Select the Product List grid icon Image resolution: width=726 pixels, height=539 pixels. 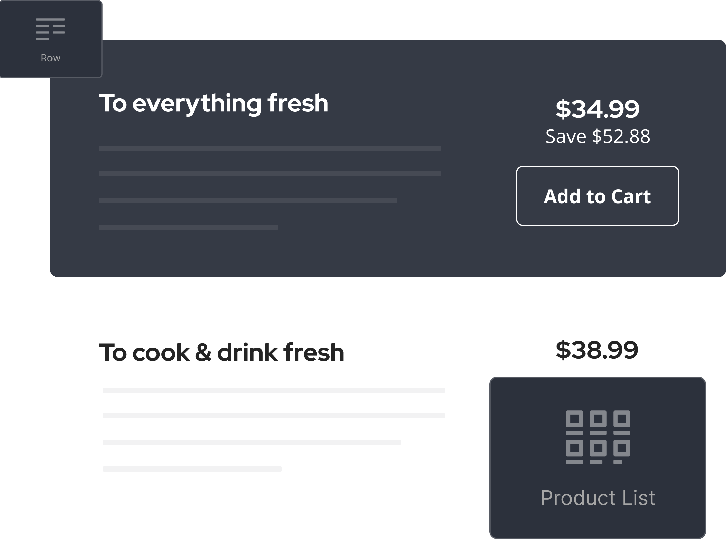tap(598, 437)
